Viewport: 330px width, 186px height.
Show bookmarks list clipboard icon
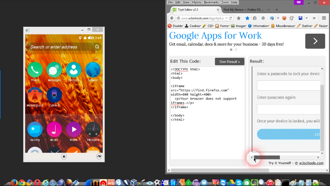click(x=255, y=18)
